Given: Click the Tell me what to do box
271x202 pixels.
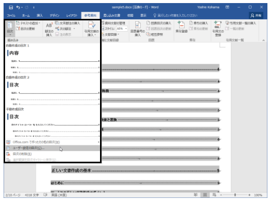Looking at the screenshot, I should tap(176, 15).
